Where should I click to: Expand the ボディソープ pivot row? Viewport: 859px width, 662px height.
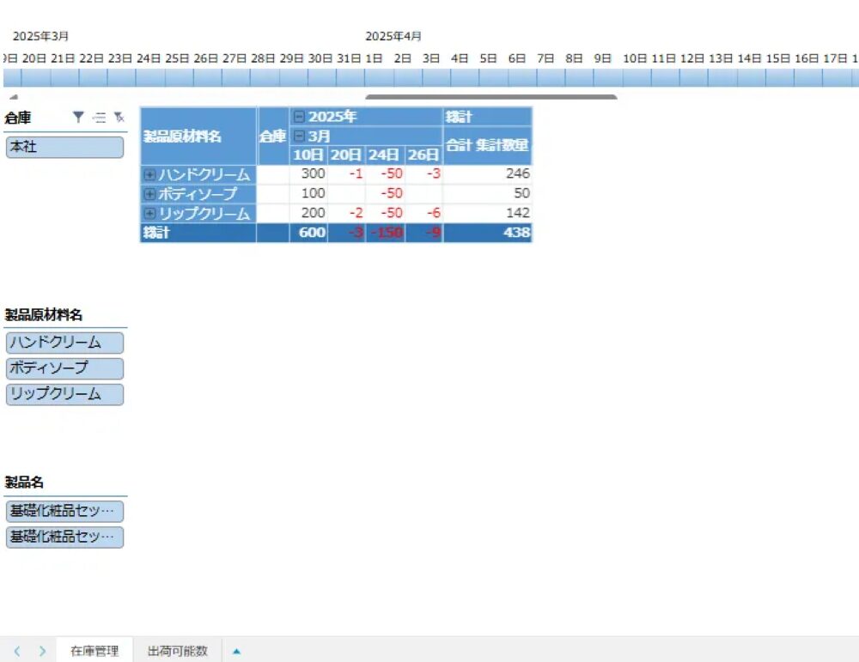[x=149, y=194]
